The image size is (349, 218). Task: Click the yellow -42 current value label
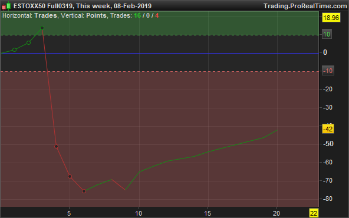(328, 129)
